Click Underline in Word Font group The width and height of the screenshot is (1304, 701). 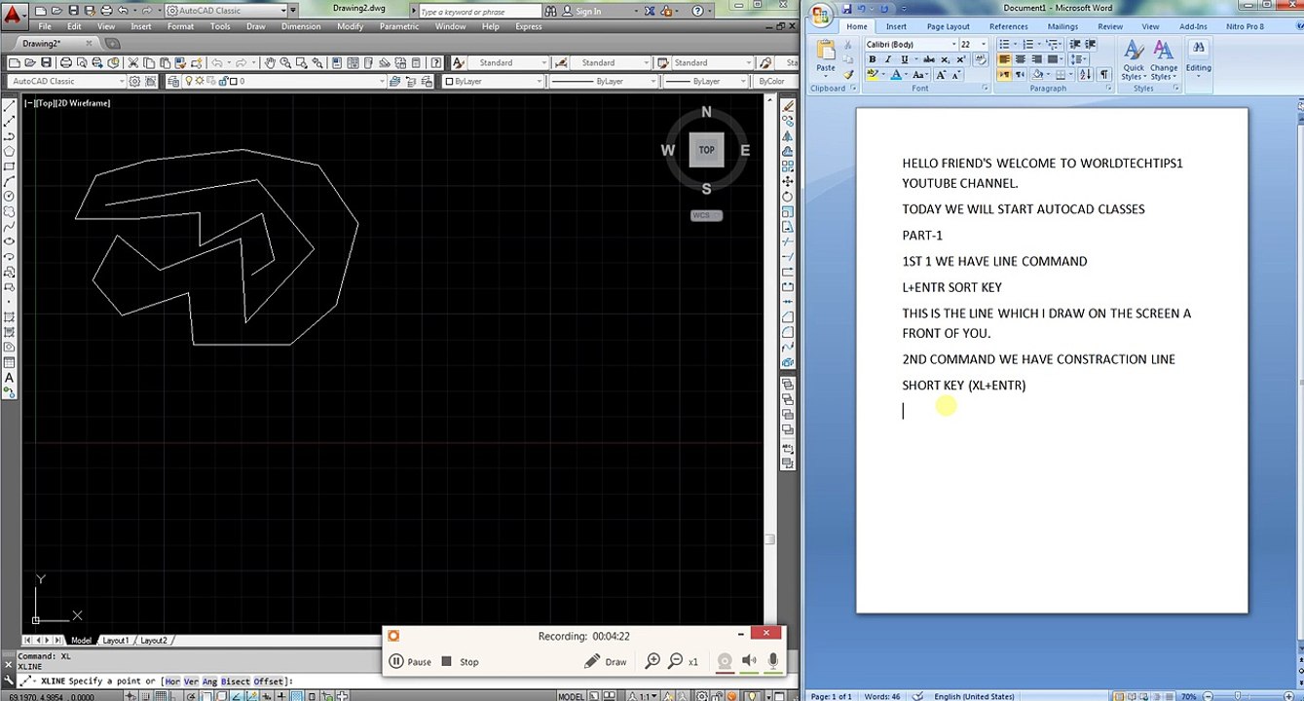(x=905, y=59)
